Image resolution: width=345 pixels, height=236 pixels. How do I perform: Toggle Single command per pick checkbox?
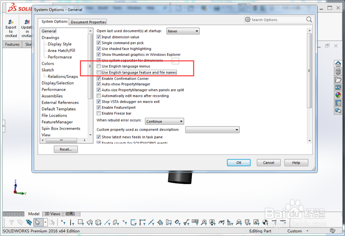pyautogui.click(x=99, y=43)
